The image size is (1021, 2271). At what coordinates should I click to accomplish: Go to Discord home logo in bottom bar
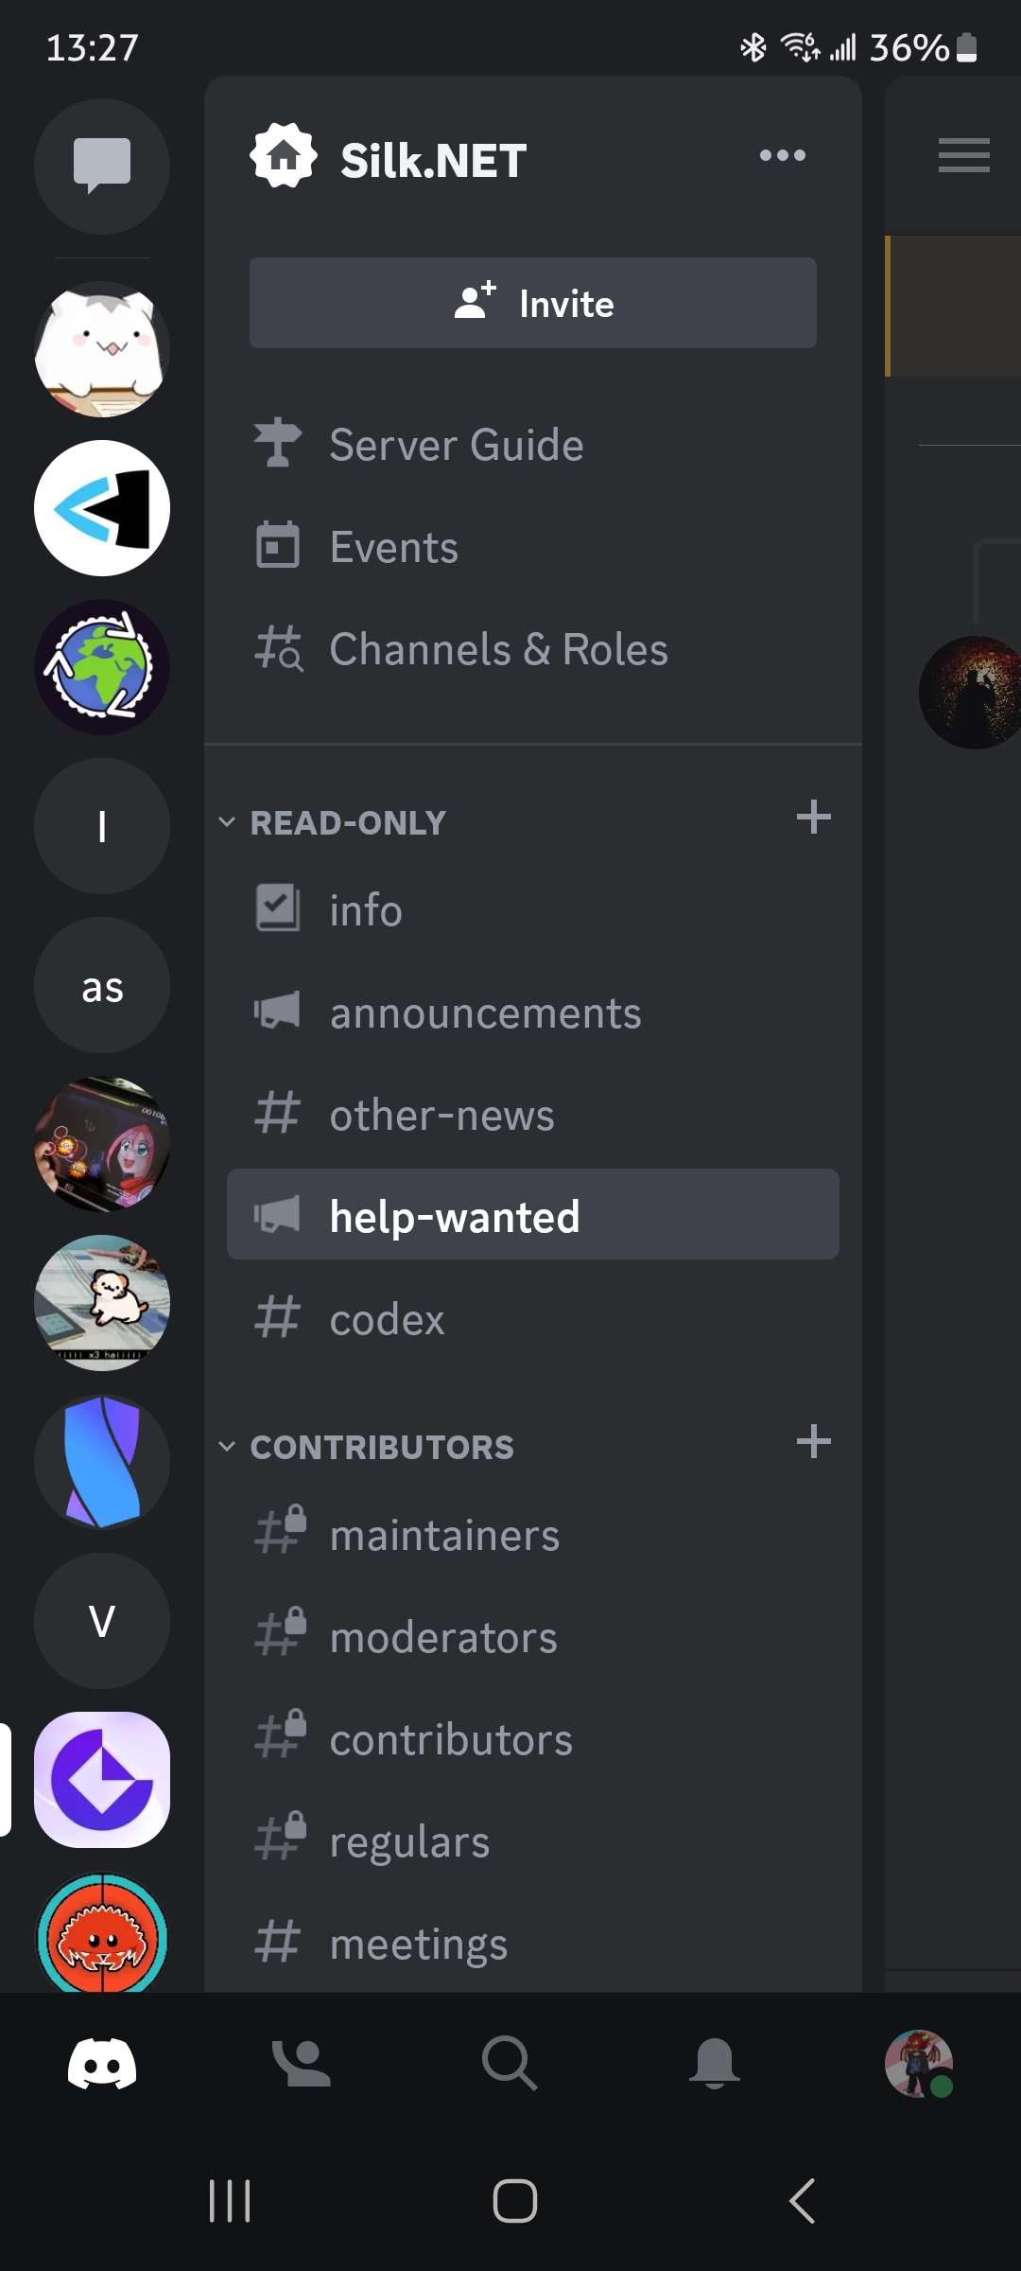102,2063
